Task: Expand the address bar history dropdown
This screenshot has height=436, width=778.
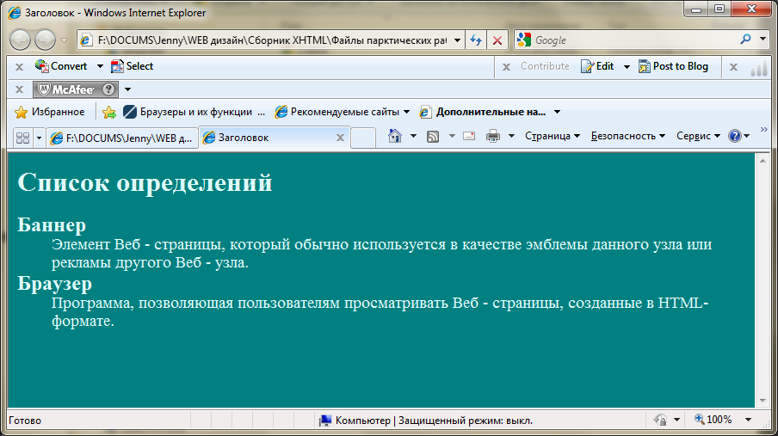Action: (x=456, y=40)
